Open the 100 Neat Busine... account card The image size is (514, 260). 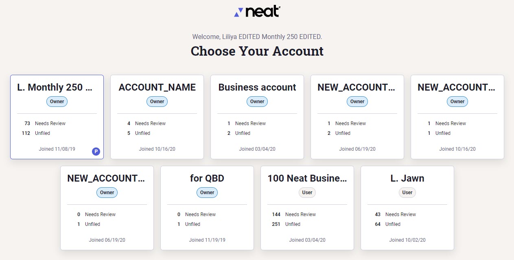pos(307,208)
